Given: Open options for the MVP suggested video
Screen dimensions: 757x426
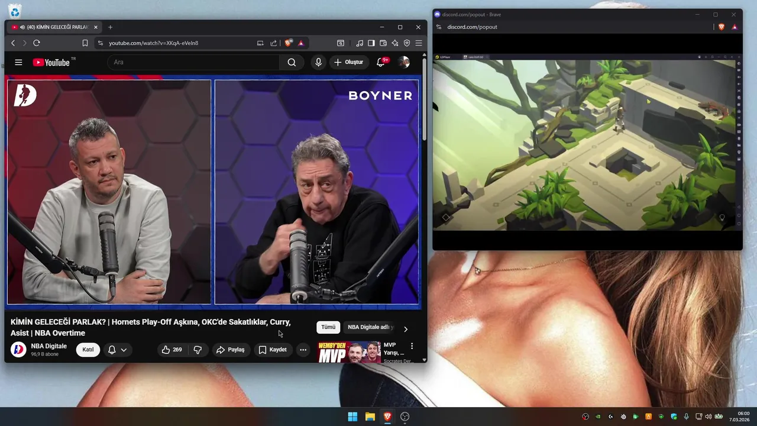Looking at the screenshot, I should 412,346.
